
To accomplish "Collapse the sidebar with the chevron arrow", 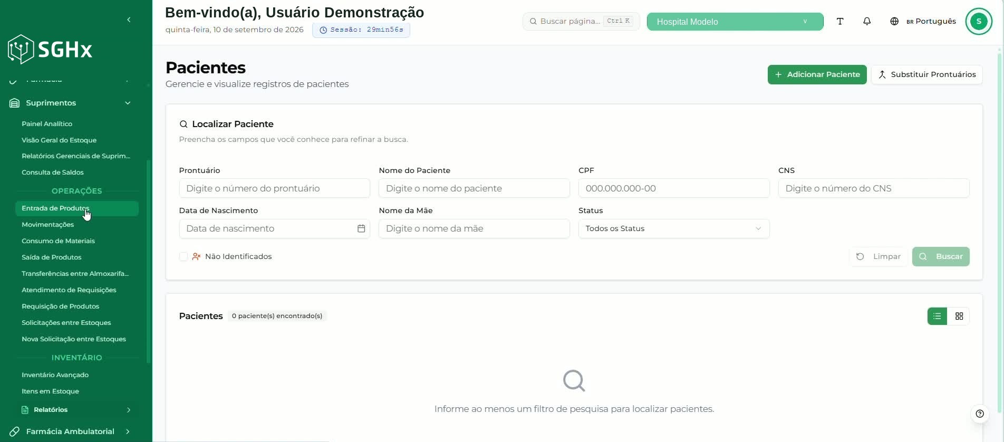I will [129, 20].
